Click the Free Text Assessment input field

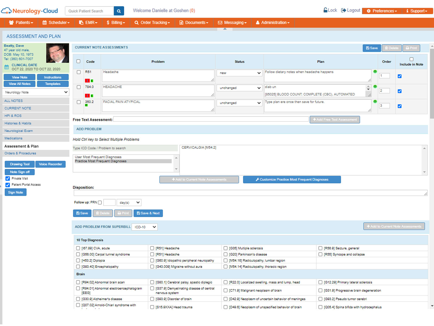pos(210,119)
